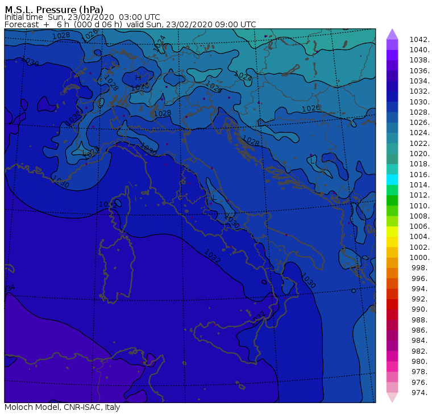Pick the hot pink legend band between 978 and 980

click(392, 367)
